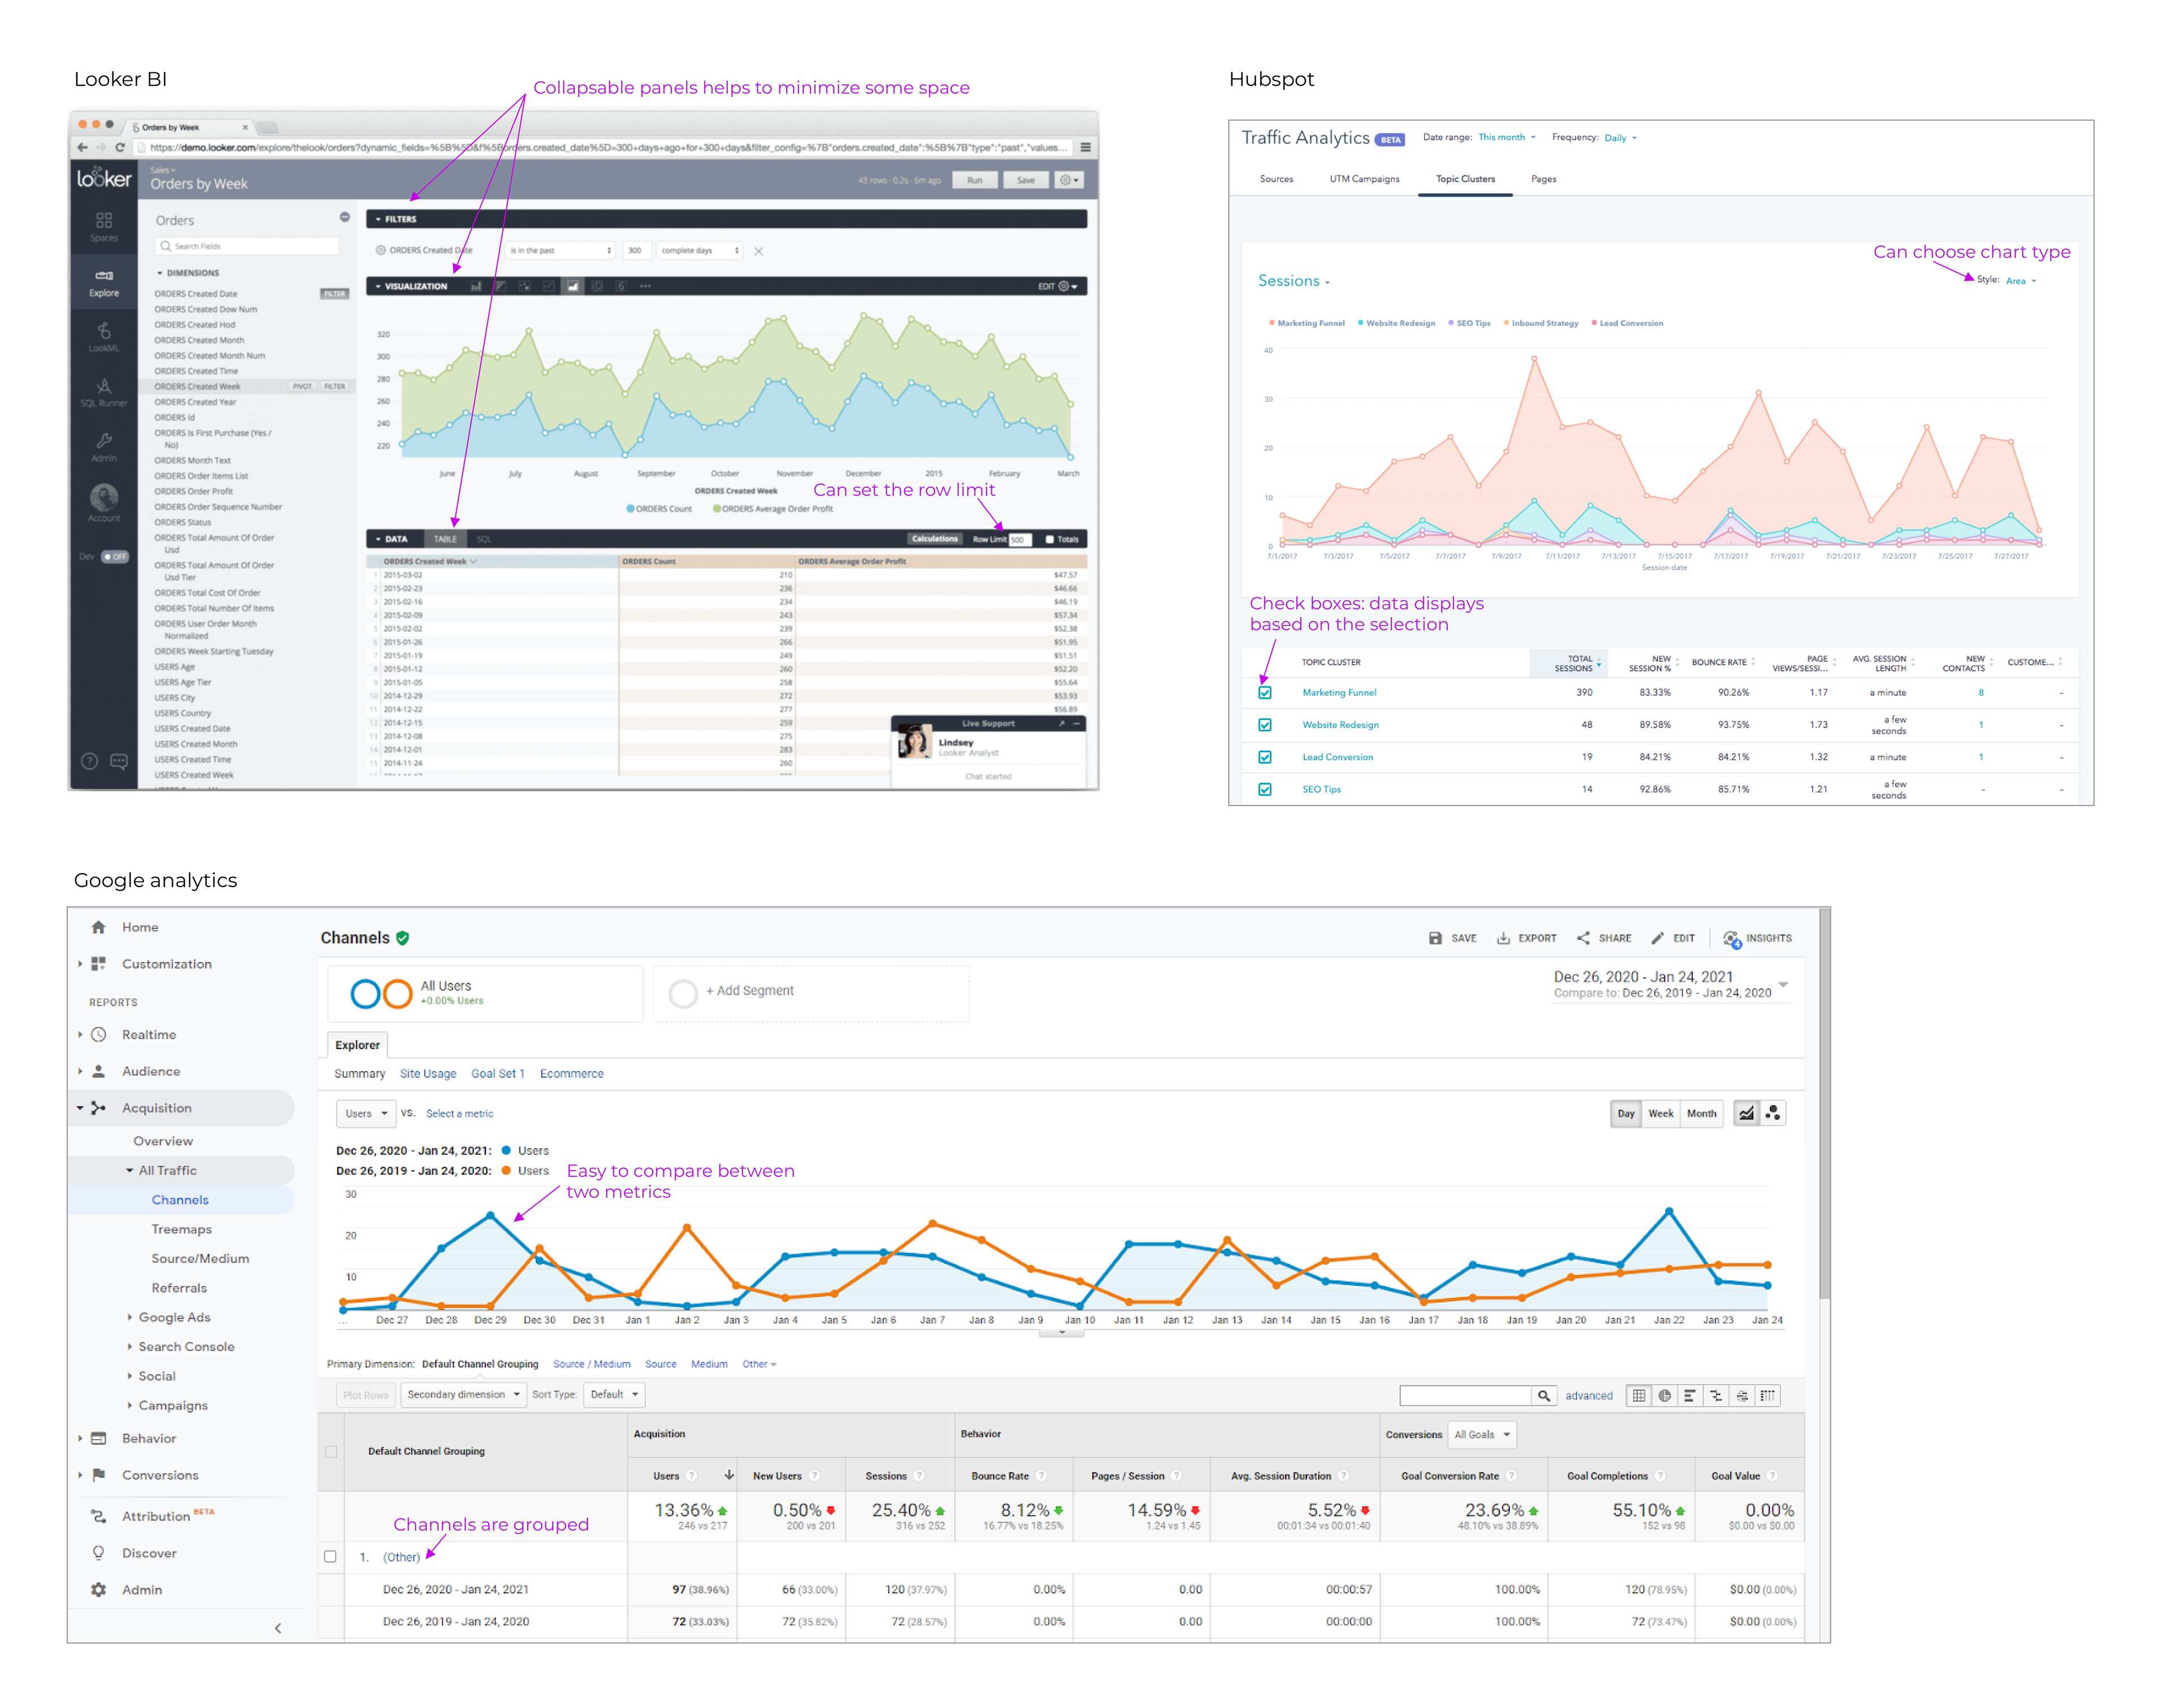This screenshot has height=1708, width=2170.
Task: Open the browser hamburger menu beside the Looker URL
Action: [1085, 147]
